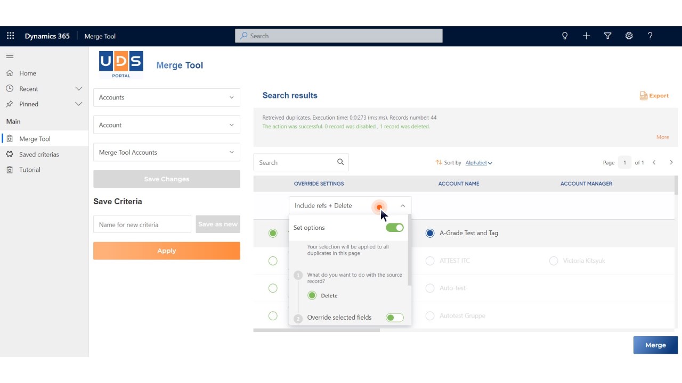The height and width of the screenshot is (383, 682).
Task: Click the options popup vertical scrollbar
Action: 410,250
